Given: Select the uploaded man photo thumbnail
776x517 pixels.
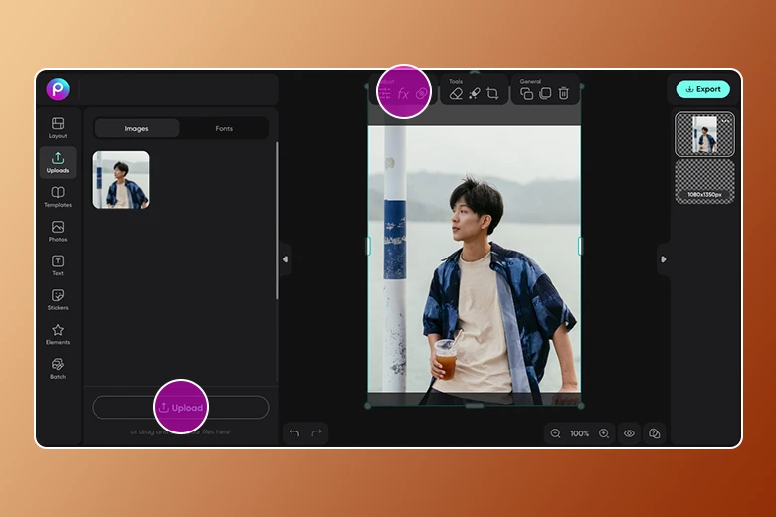Looking at the screenshot, I should (x=120, y=180).
